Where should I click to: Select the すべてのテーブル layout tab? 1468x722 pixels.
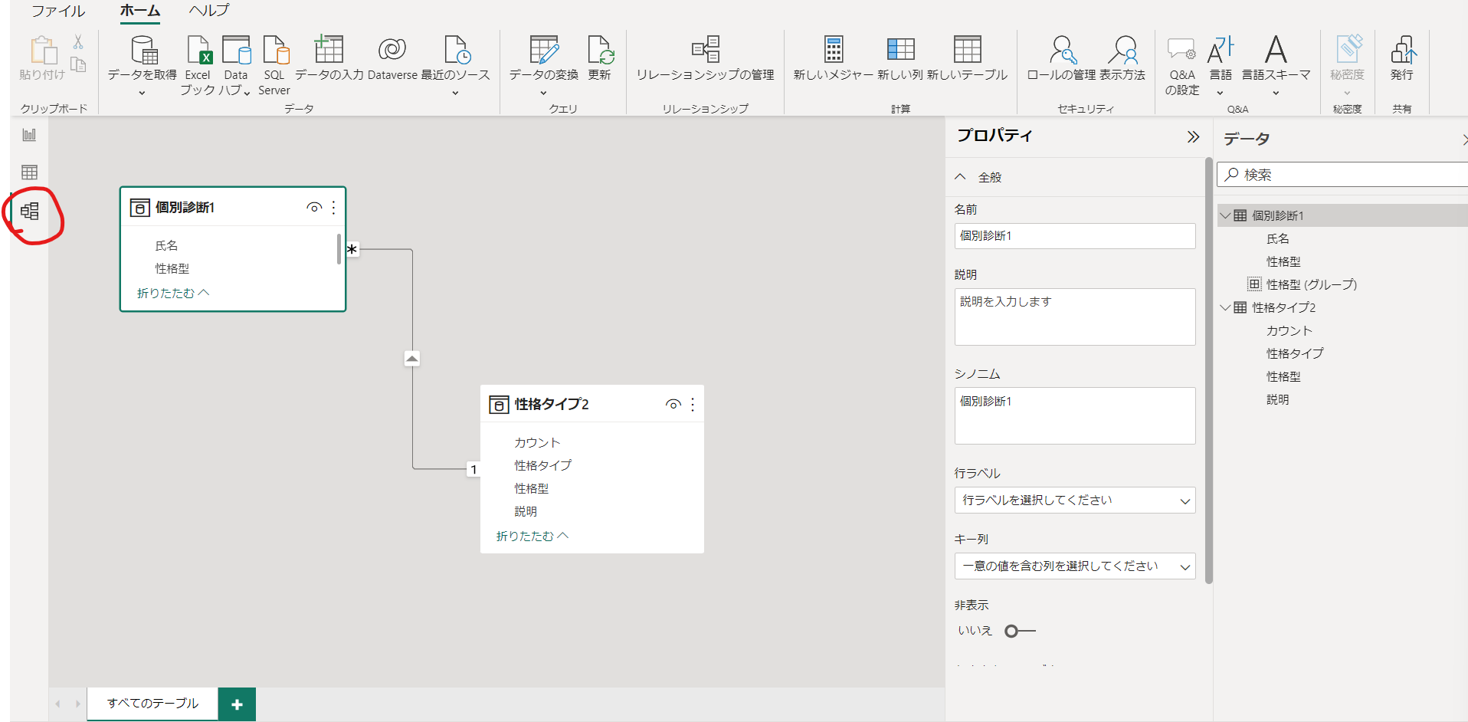152,704
